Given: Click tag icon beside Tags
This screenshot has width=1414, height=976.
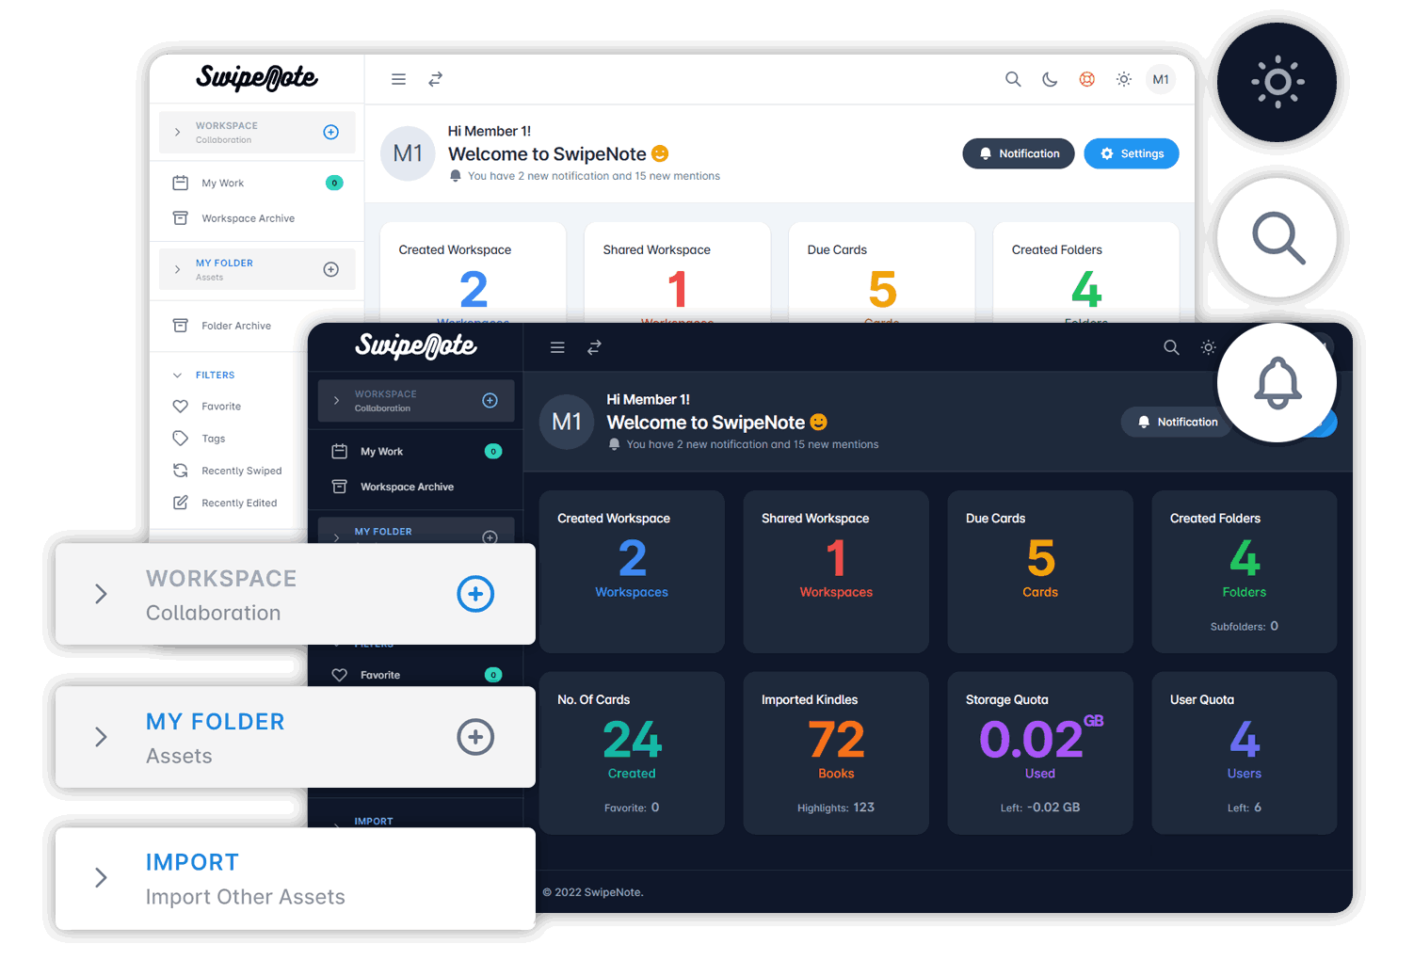Looking at the screenshot, I should click(181, 439).
